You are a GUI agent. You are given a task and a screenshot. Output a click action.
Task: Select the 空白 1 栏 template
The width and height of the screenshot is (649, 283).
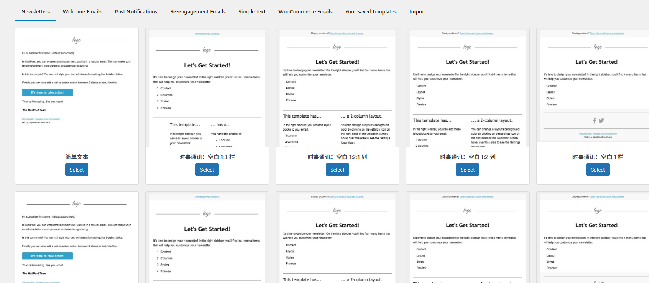tap(598, 170)
